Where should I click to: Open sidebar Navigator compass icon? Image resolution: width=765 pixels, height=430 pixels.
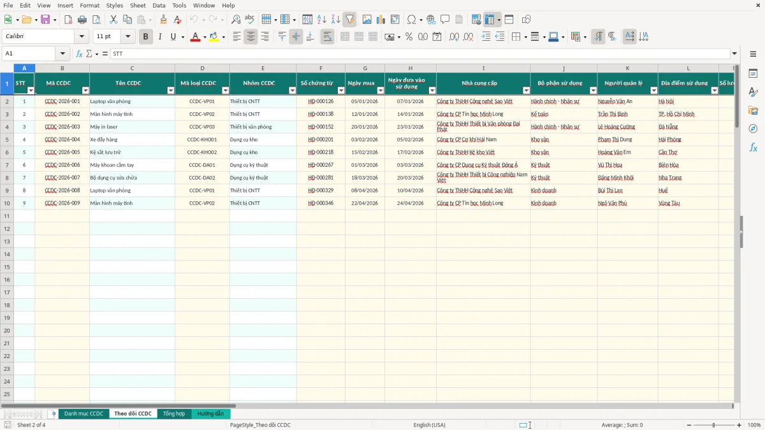[753, 129]
